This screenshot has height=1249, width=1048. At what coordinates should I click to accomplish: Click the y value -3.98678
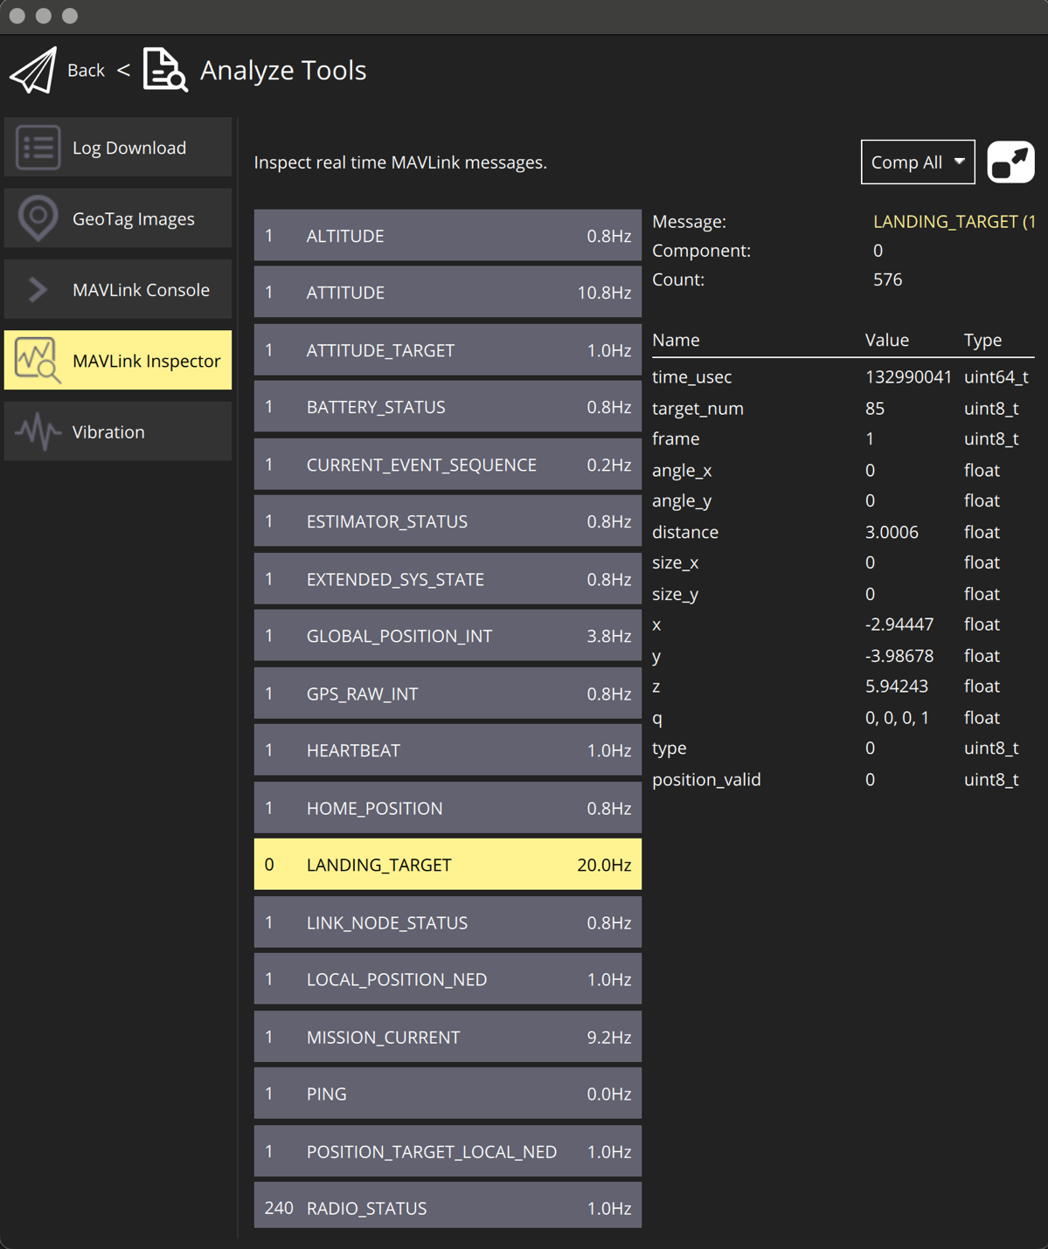899,656
